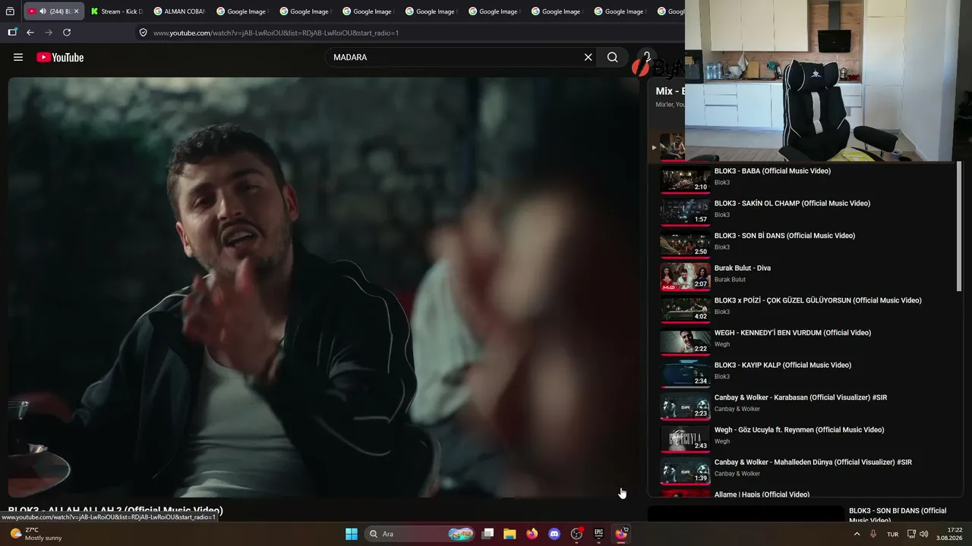
Task: Play WEGH - KENNEDY'İ BEN VURDUM
Action: point(793,333)
